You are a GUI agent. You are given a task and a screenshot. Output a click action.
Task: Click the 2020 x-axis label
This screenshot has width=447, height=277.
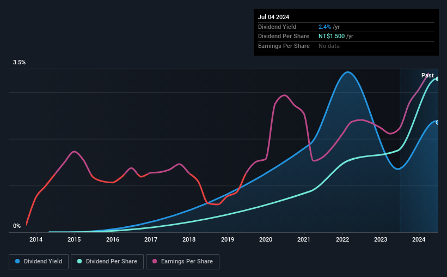tap(266, 239)
